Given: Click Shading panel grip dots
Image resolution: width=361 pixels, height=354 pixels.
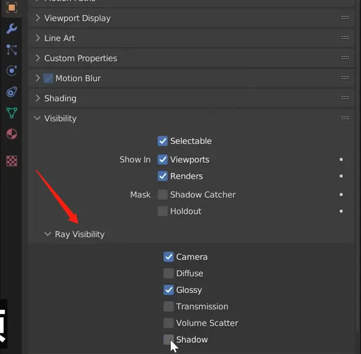Looking at the screenshot, I should click(x=345, y=98).
